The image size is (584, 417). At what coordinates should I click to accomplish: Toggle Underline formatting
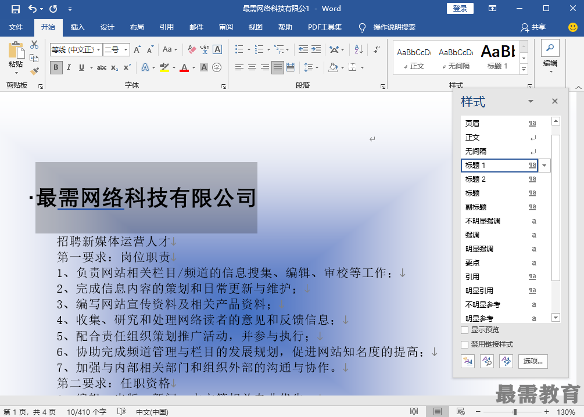click(x=81, y=67)
